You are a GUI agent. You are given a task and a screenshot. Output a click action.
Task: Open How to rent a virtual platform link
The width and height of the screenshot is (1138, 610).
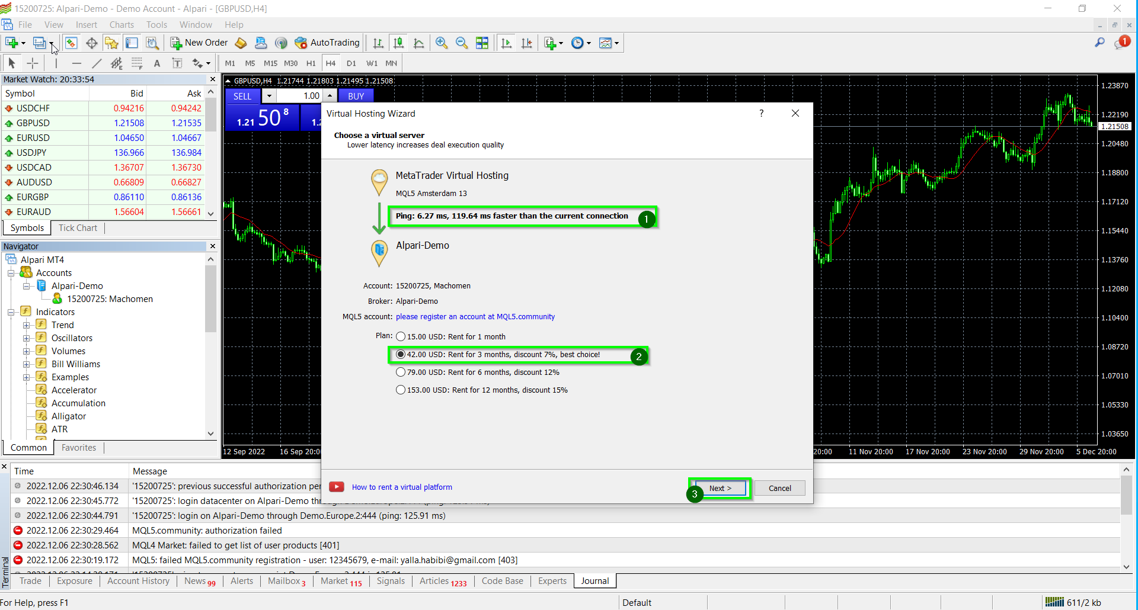[402, 487]
